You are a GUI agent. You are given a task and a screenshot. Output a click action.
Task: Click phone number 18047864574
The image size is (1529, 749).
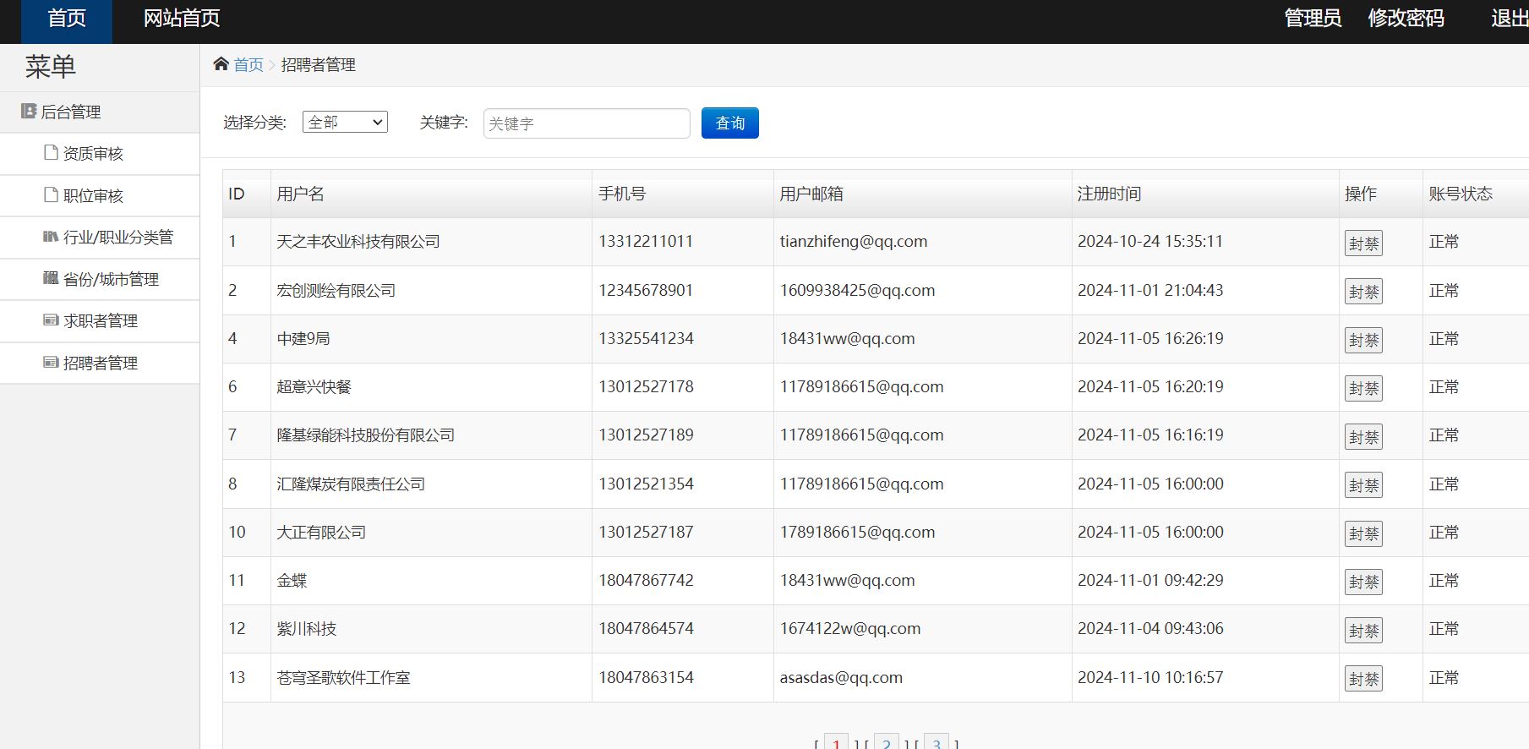(x=646, y=628)
